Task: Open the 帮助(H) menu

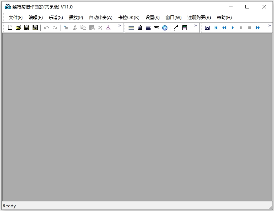Action: (225, 18)
